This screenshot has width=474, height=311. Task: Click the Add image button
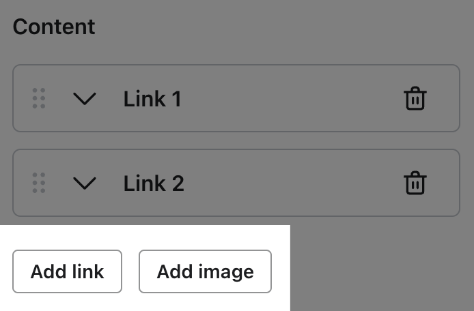tap(205, 271)
